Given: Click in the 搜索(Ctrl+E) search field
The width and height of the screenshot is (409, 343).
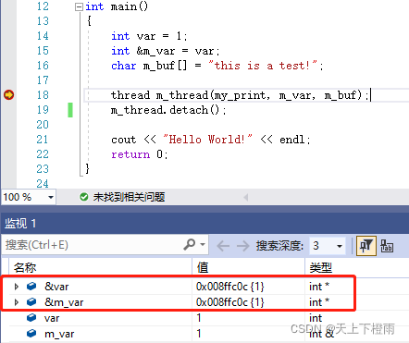Looking at the screenshot, I should (x=93, y=245).
